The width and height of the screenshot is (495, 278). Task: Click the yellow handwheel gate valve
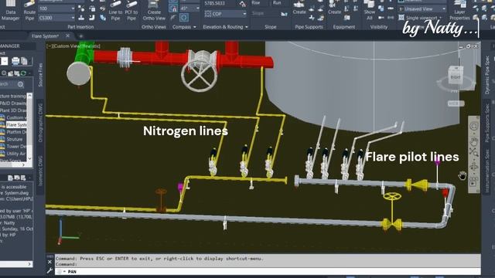[392, 211]
